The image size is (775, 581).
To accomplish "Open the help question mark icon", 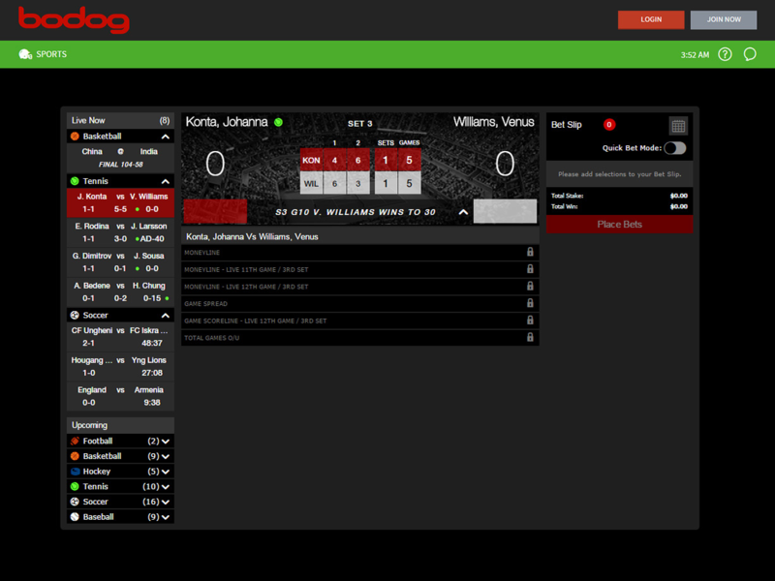I will tap(725, 55).
